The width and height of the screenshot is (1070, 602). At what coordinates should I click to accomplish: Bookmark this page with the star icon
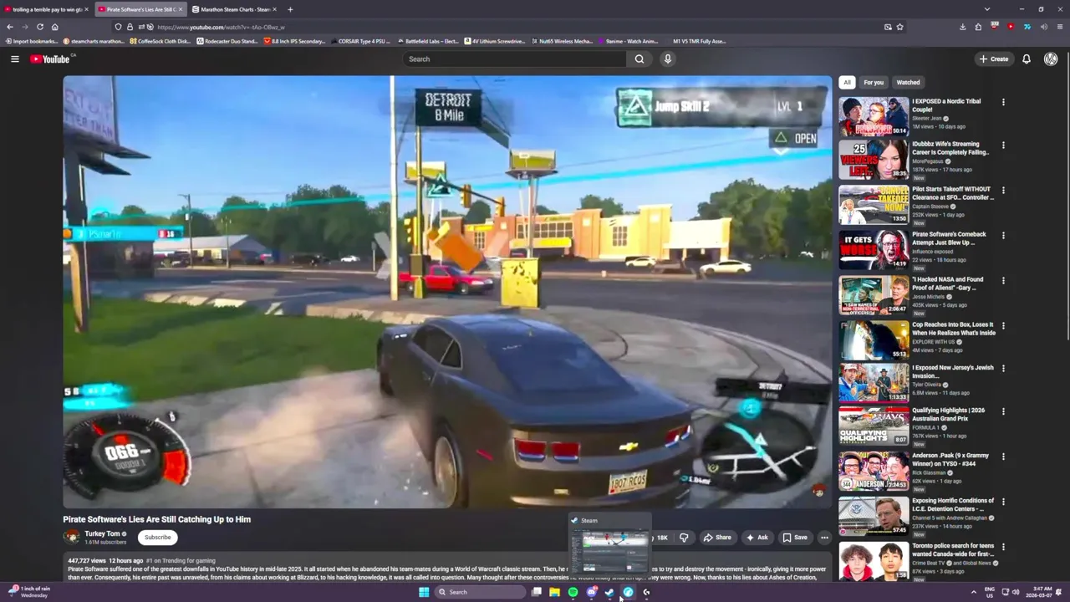tap(899, 27)
